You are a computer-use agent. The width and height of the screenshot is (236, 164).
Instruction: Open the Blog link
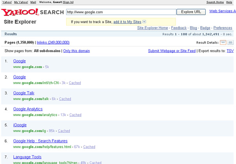(x=193, y=28)
